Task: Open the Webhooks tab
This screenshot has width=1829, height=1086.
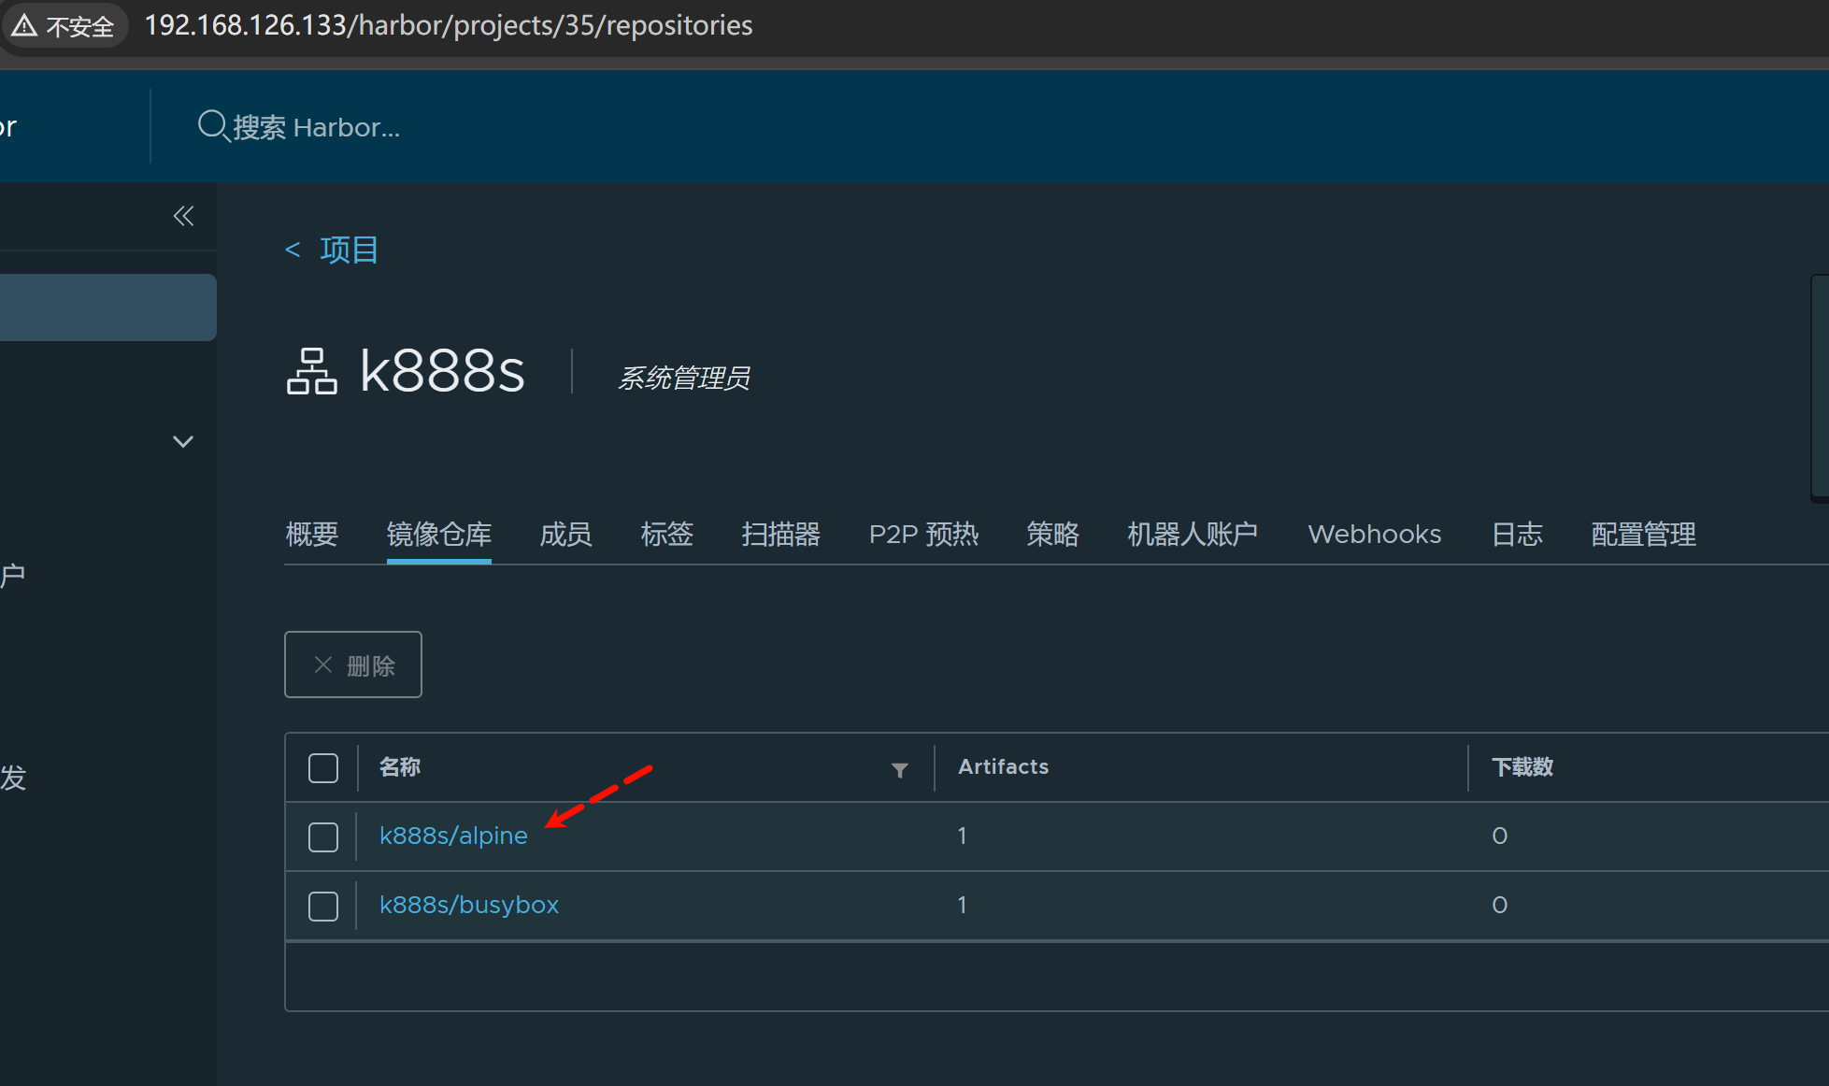Action: coord(1374,535)
